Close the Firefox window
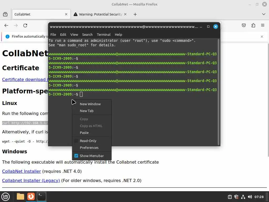 (x=265, y=4)
